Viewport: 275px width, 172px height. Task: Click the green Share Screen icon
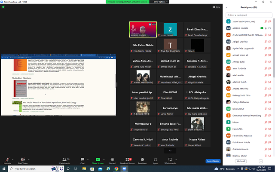tap(98, 160)
